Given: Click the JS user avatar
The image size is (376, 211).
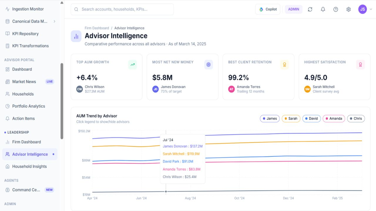Looking at the screenshot, I should (362, 9).
